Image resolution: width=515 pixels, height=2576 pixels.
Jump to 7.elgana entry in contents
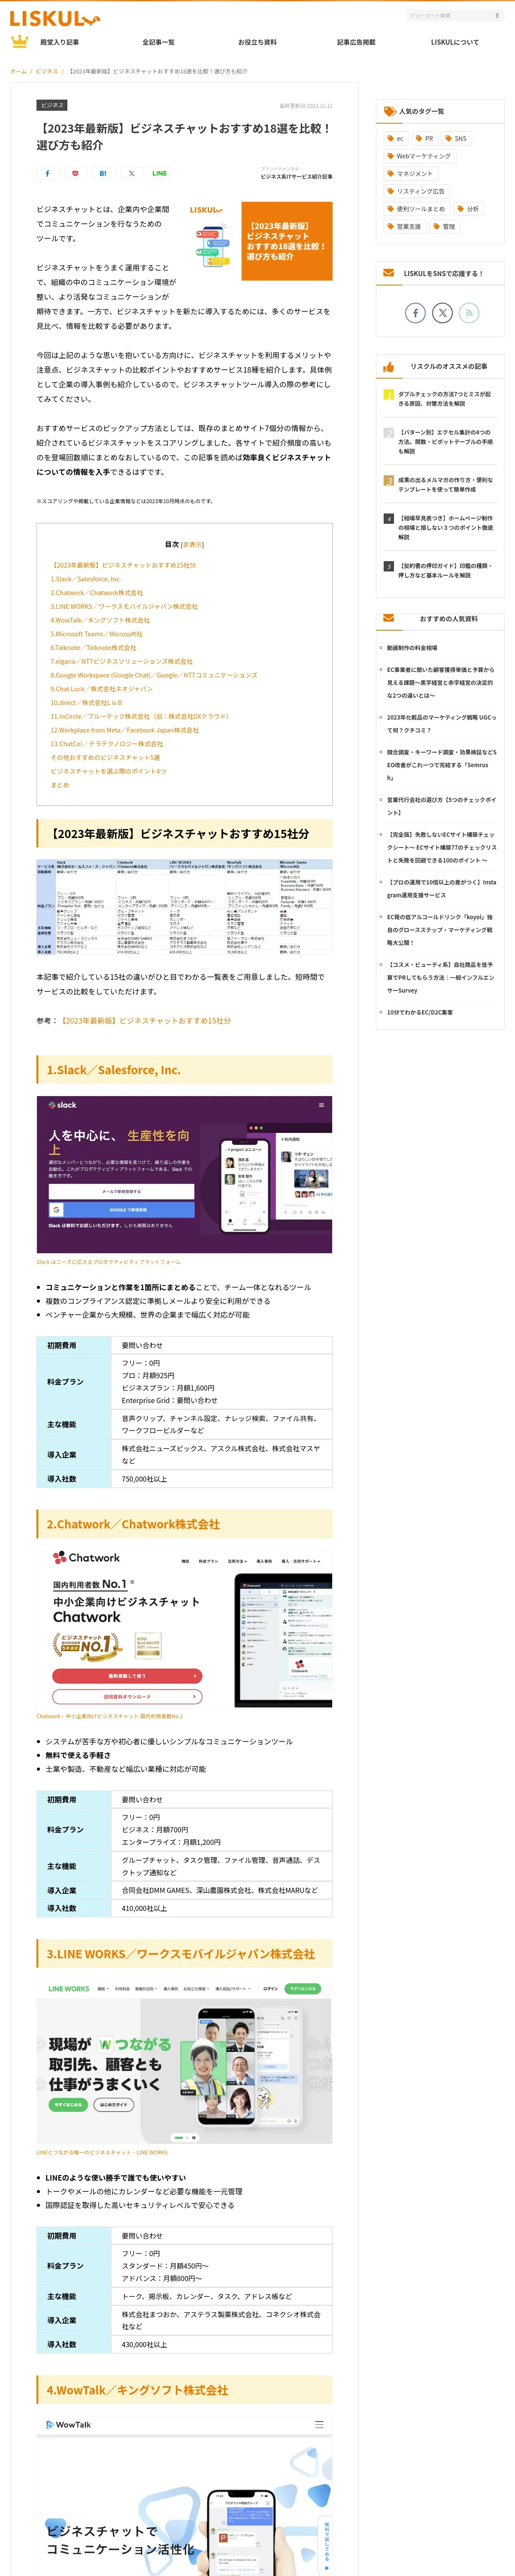tap(122, 661)
